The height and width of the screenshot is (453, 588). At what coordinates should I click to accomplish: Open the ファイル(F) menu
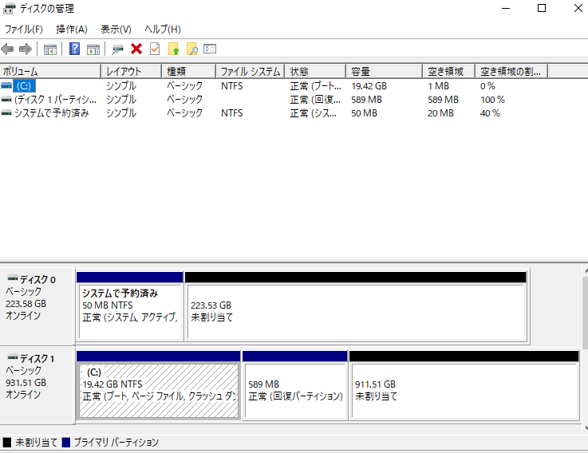[23, 30]
